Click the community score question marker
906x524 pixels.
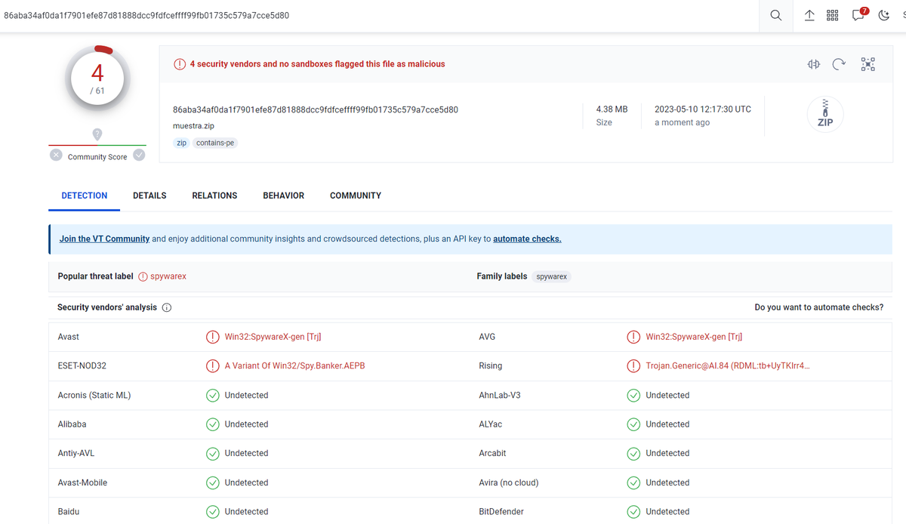click(x=97, y=134)
